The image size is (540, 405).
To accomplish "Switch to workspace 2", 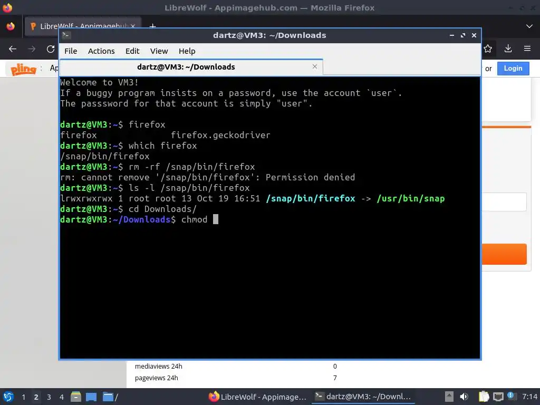I will tap(36, 397).
